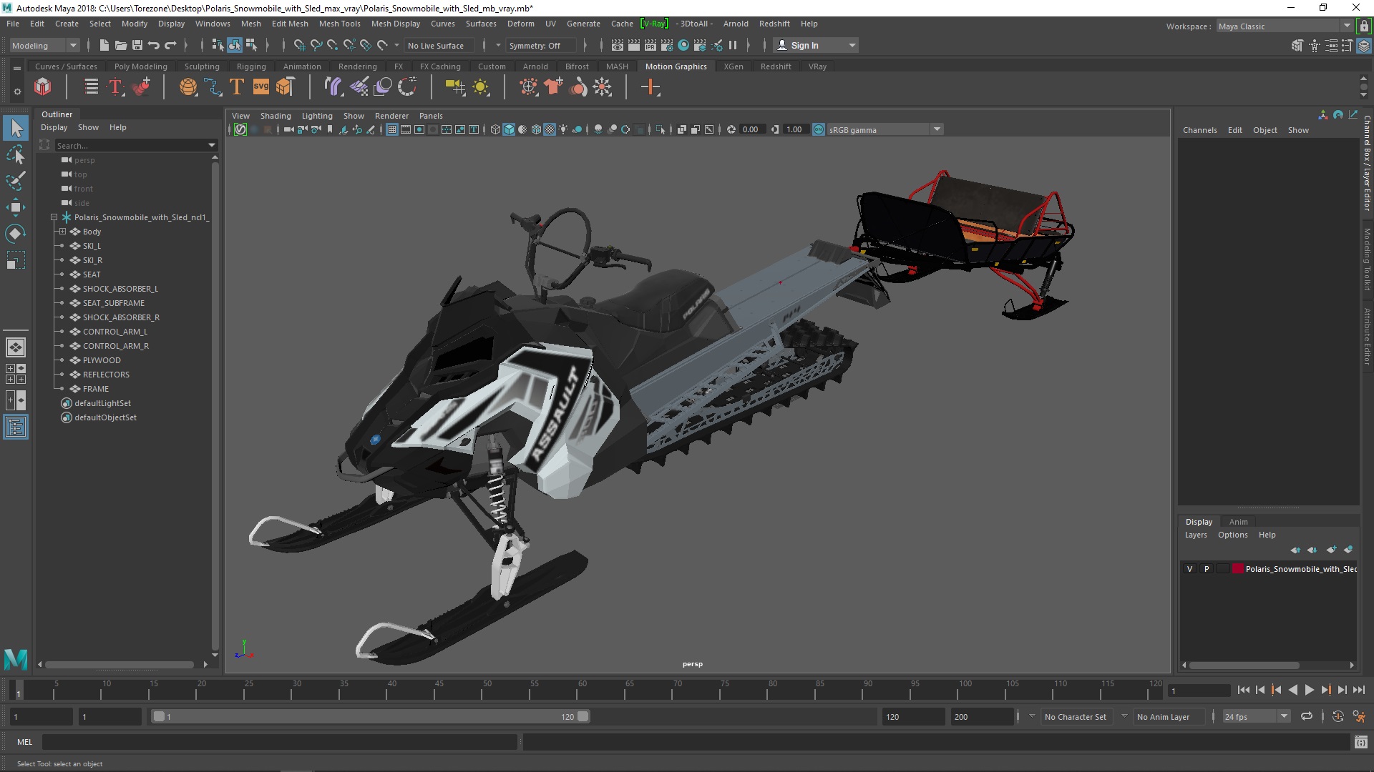Click the pause render icon
The height and width of the screenshot is (772, 1374).
733,45
